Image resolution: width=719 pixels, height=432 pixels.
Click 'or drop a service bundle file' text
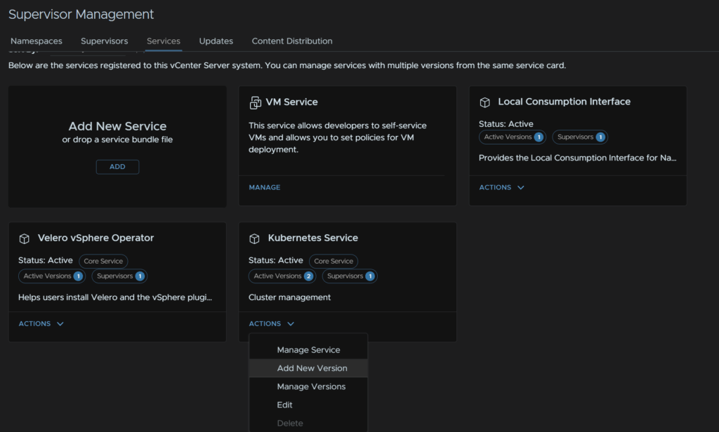[117, 140]
